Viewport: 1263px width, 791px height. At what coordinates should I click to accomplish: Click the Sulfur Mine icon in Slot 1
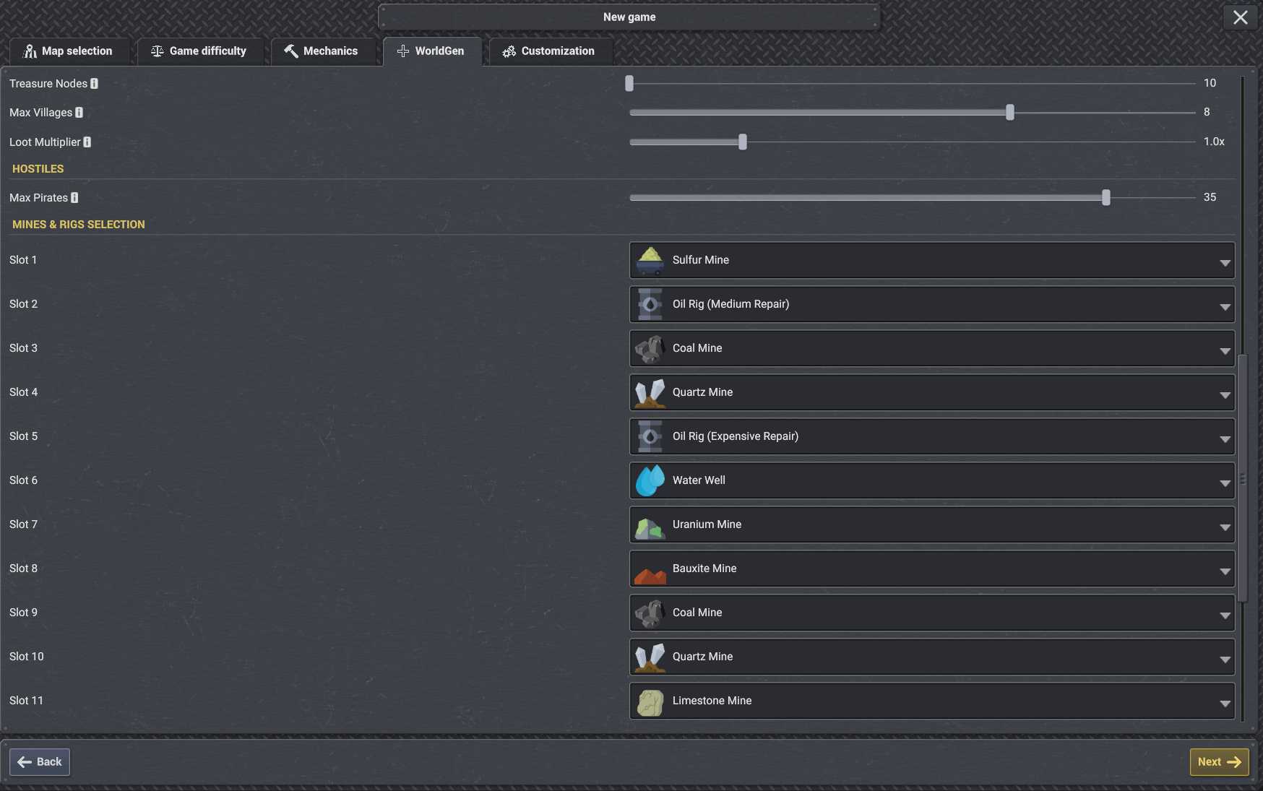650,261
